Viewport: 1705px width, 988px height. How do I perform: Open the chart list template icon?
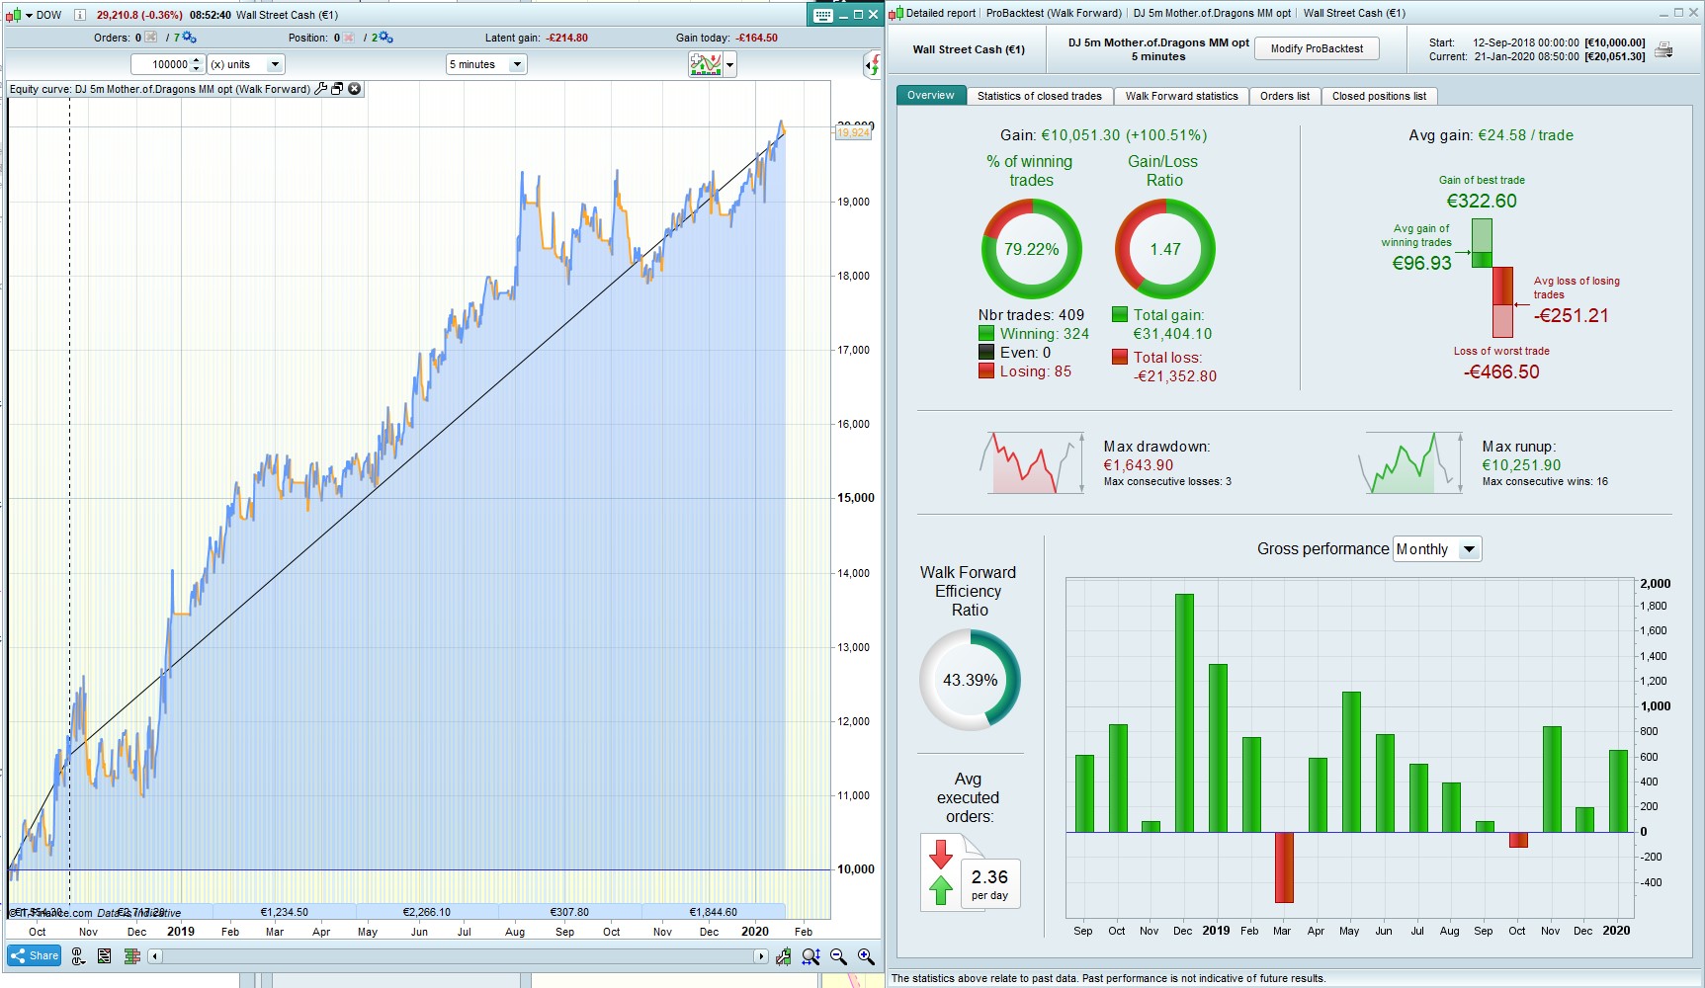tap(104, 956)
